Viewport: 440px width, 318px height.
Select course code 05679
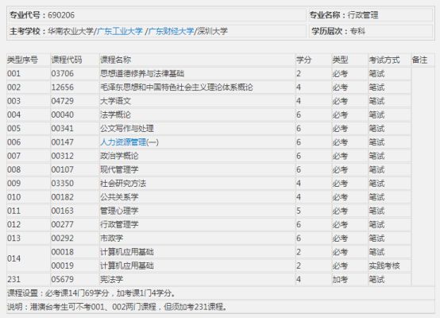(x=62, y=280)
